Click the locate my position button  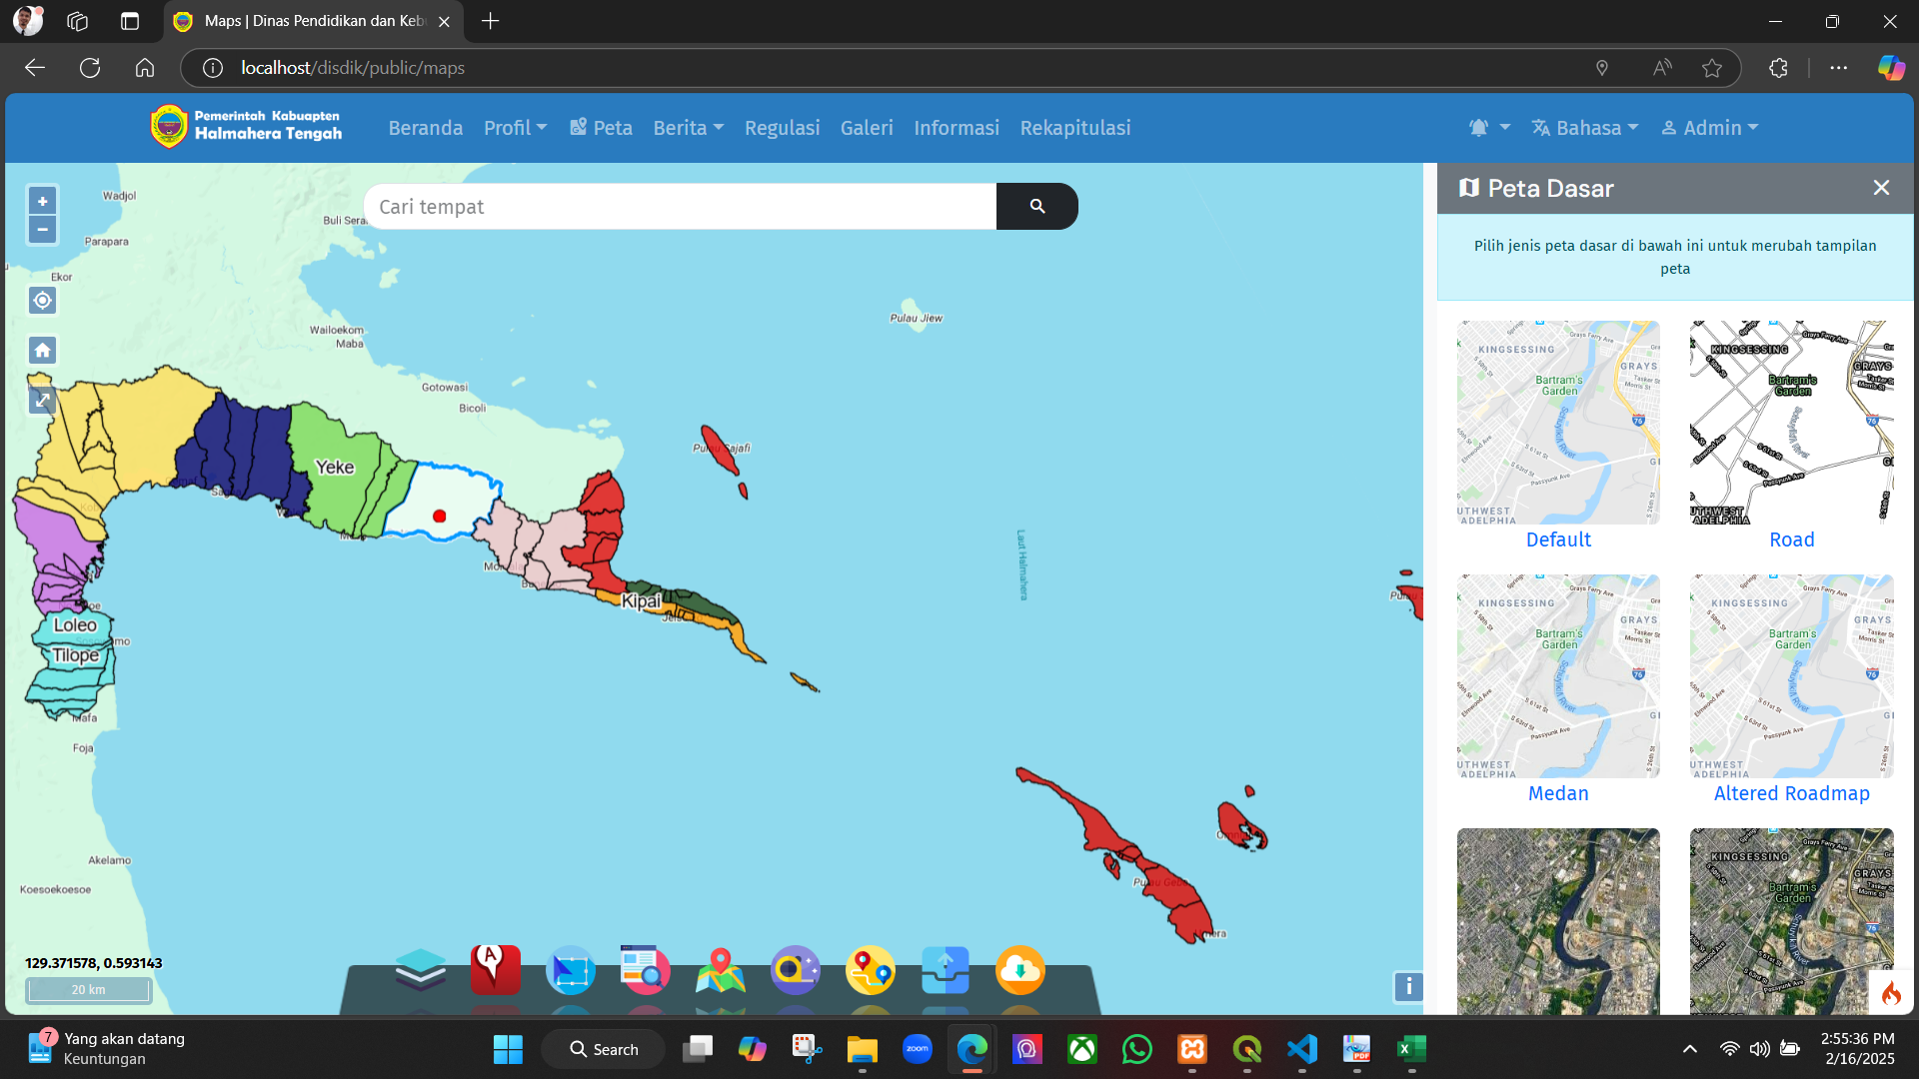(42, 301)
